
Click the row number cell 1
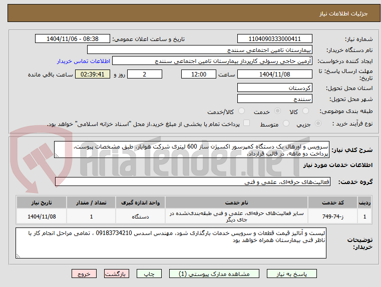[x=364, y=216]
